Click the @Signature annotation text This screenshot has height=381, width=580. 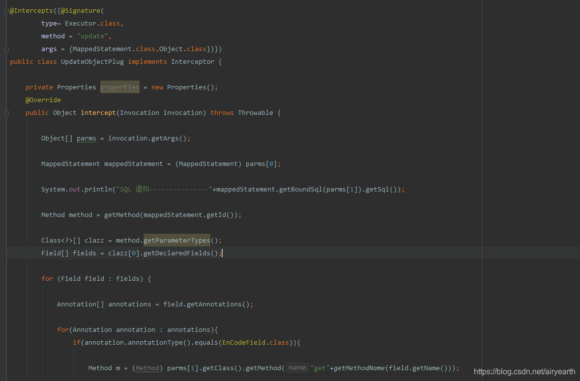coord(81,11)
